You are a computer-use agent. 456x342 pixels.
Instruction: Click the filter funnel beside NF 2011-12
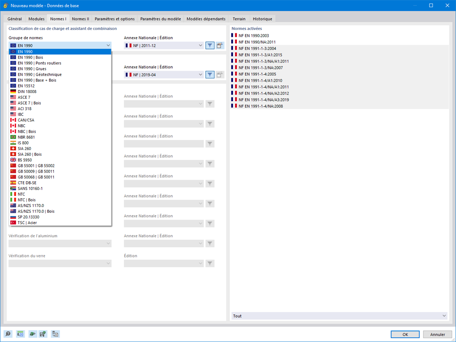point(209,45)
